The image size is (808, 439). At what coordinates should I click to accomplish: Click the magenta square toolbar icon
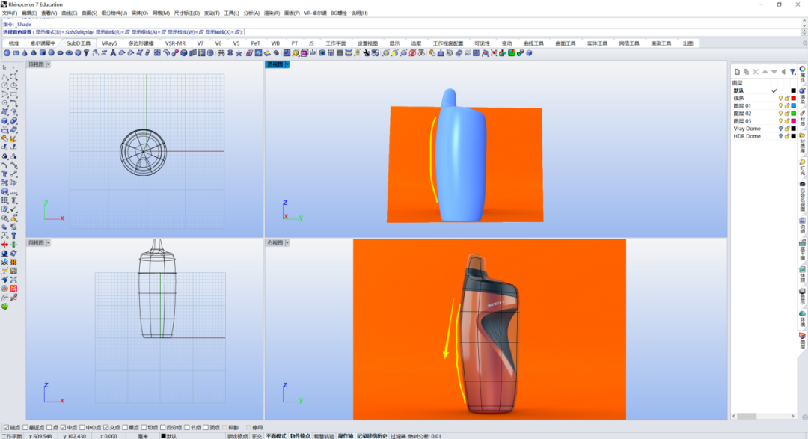[304, 52]
